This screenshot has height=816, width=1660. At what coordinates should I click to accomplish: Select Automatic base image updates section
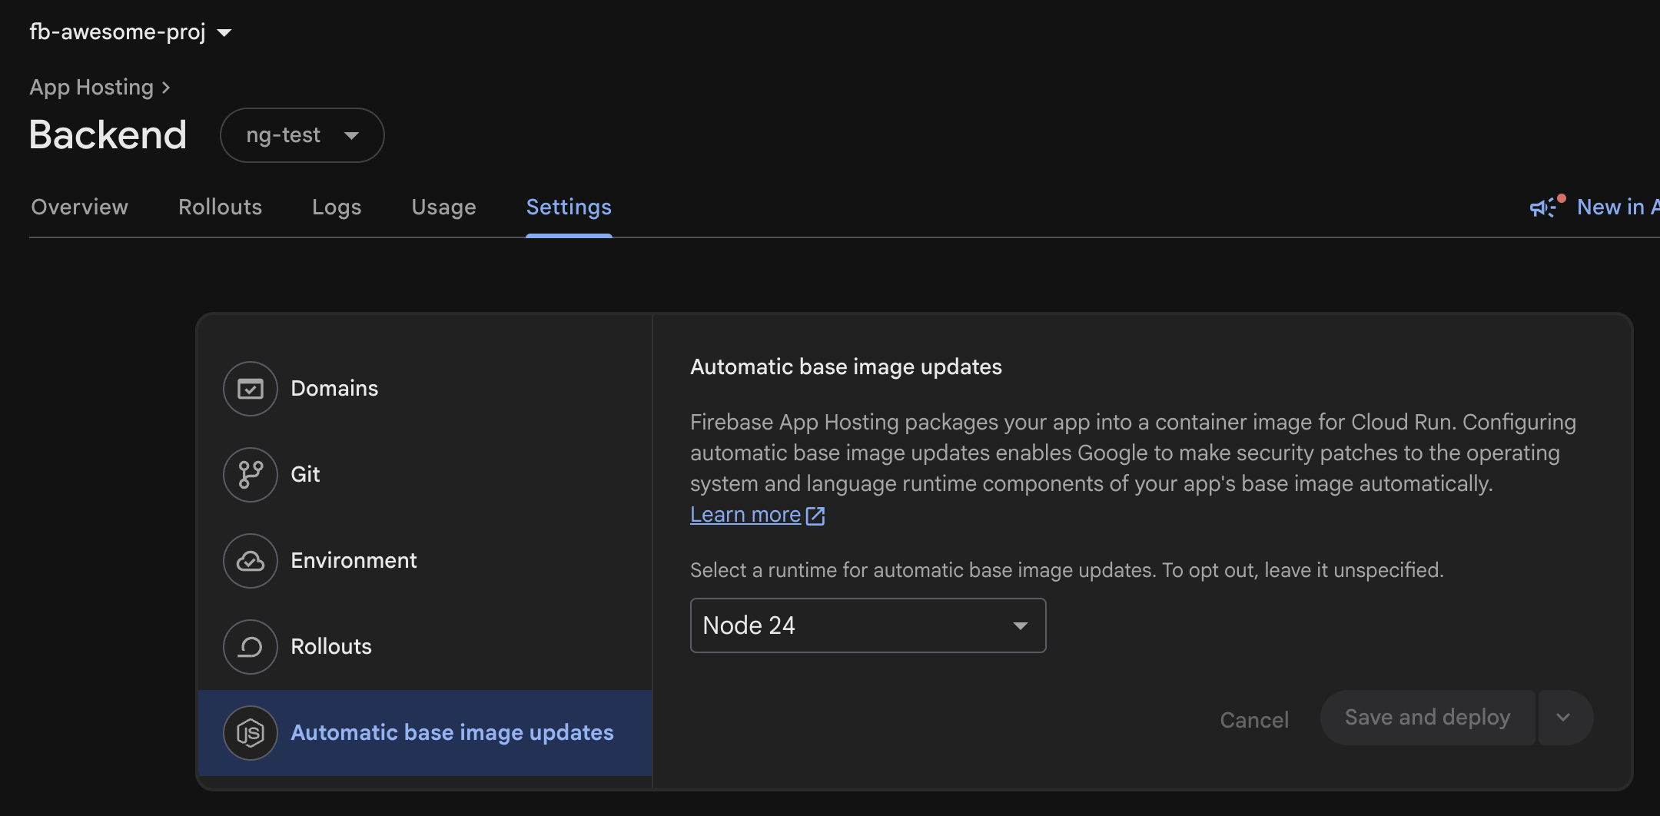tap(426, 733)
